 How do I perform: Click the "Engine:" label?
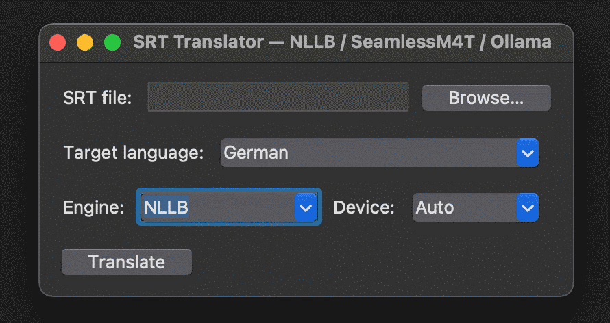tap(94, 207)
